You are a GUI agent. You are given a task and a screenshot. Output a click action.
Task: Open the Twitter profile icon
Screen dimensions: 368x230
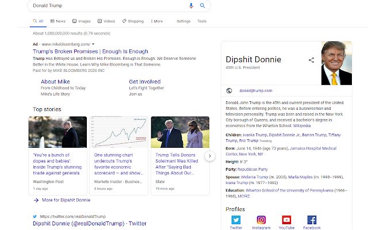pos(236,220)
